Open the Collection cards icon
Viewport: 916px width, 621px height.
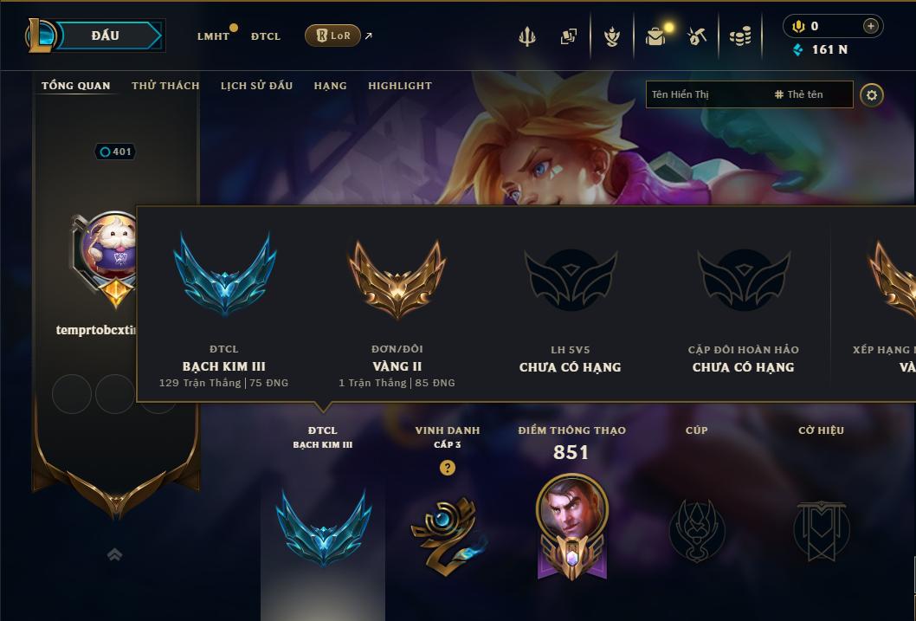[x=569, y=36]
